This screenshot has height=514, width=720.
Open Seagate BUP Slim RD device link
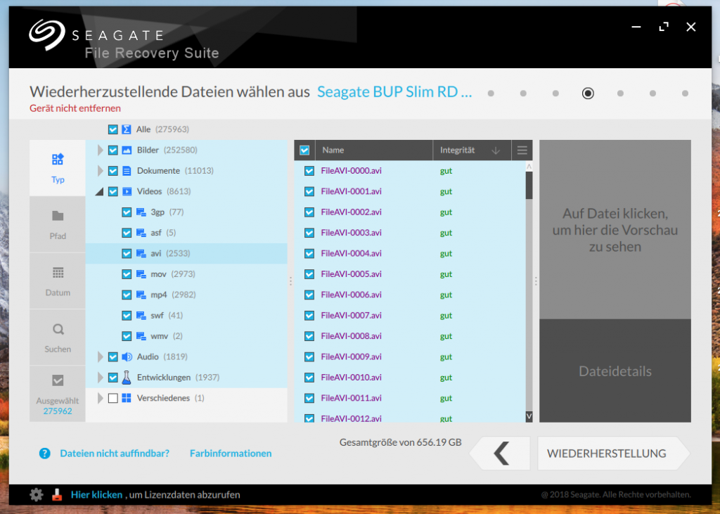tap(394, 92)
